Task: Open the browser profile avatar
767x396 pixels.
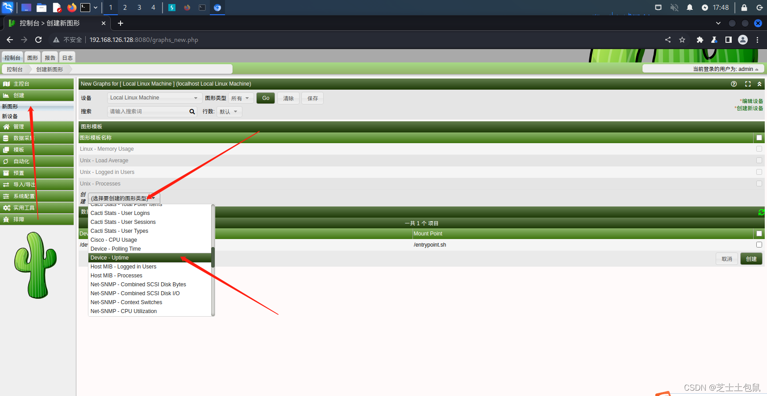Action: (743, 40)
